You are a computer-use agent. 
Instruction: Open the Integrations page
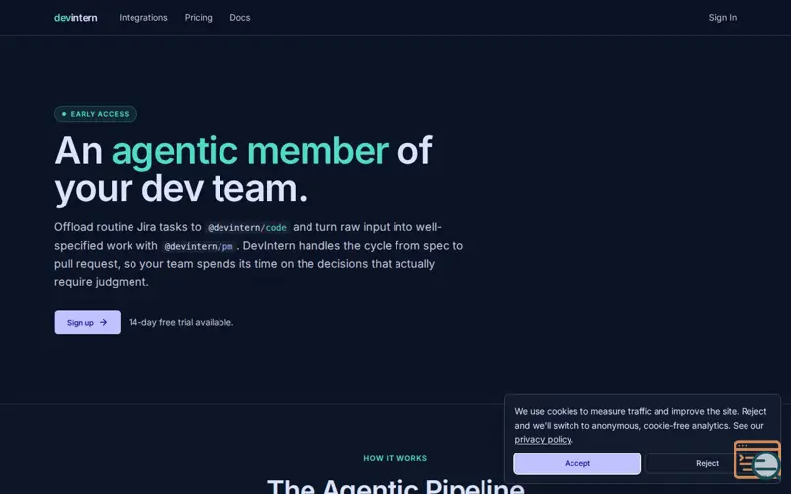click(x=143, y=18)
